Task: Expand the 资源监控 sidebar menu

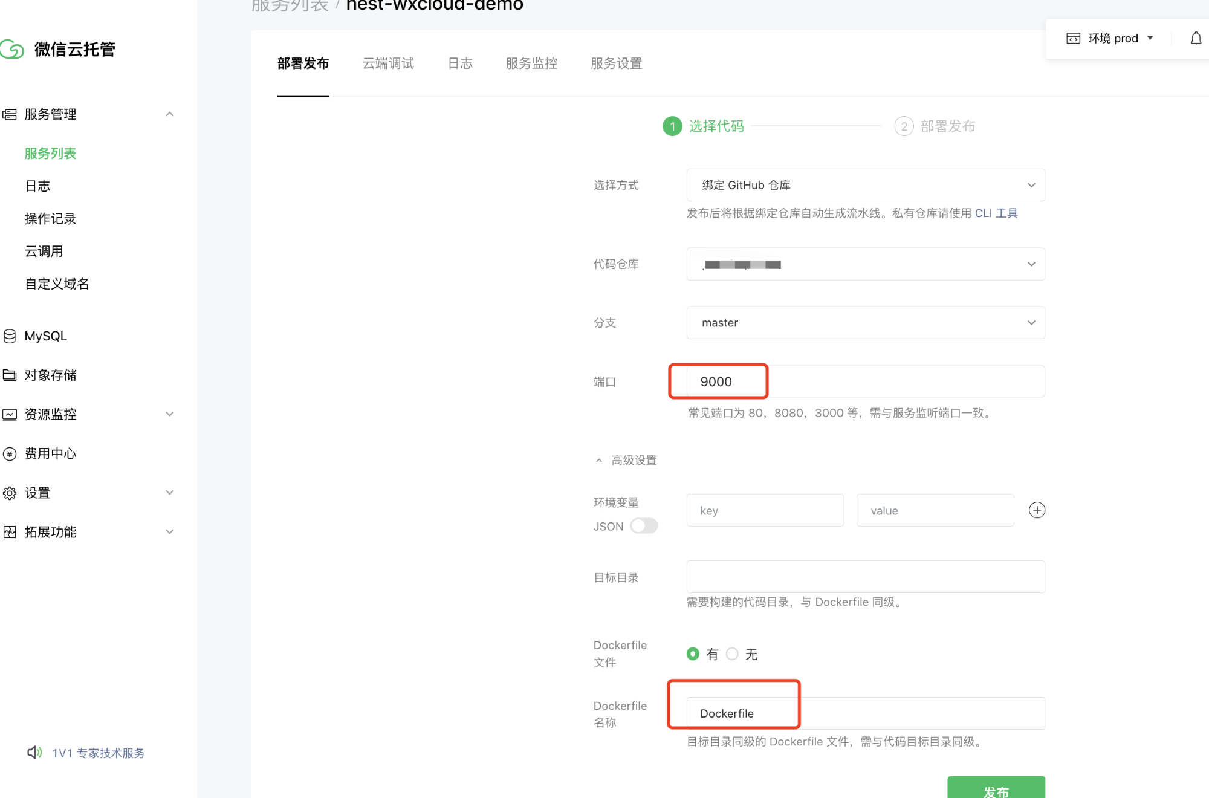Action: click(x=89, y=414)
